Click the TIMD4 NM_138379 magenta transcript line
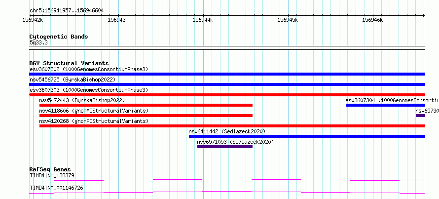 pos(227,180)
